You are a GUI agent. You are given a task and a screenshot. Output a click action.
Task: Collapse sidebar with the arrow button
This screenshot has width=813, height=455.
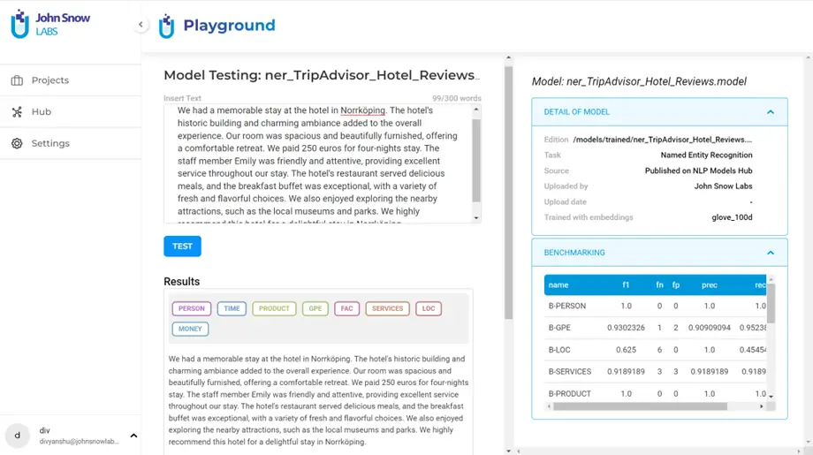pyautogui.click(x=141, y=25)
